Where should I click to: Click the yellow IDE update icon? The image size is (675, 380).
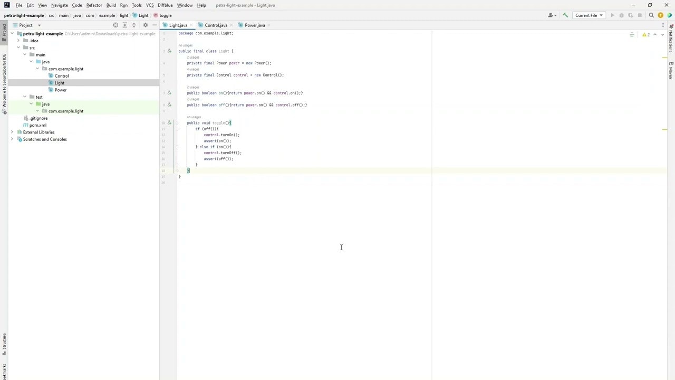tap(660, 15)
